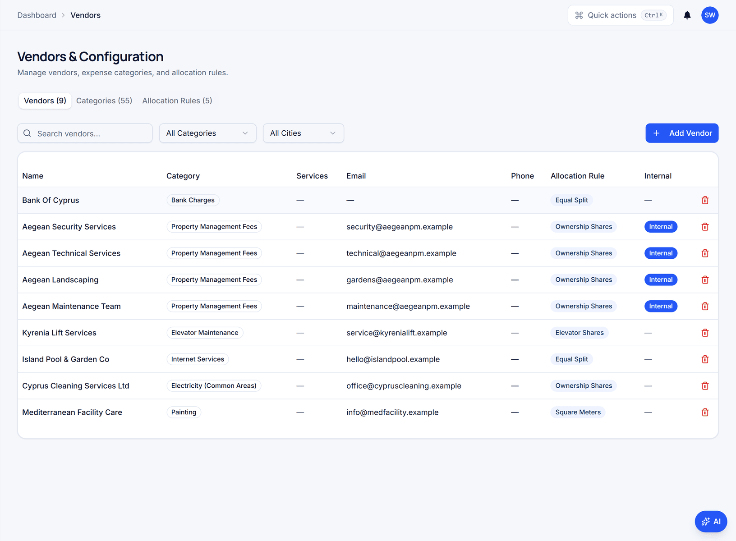The width and height of the screenshot is (736, 541).
Task: Click the Kyrenia Lift Services vendor name
Action: 60,333
